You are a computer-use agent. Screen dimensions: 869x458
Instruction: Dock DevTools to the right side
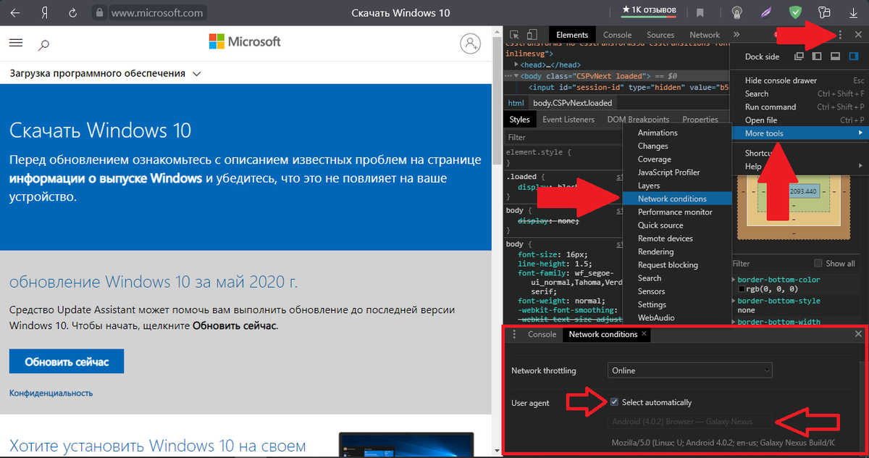[x=853, y=57]
